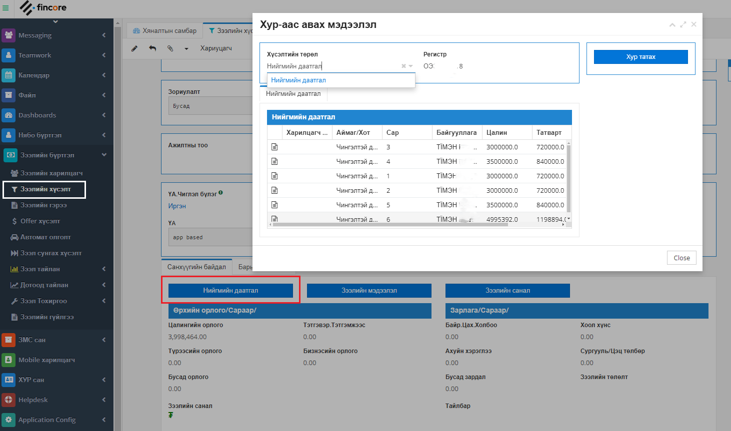Click the grid's horizontal scrollbar
The height and width of the screenshot is (431, 731).
coord(390,225)
